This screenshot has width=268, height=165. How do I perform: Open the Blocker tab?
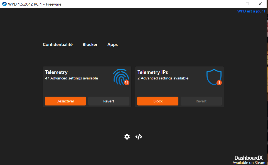[x=90, y=45]
